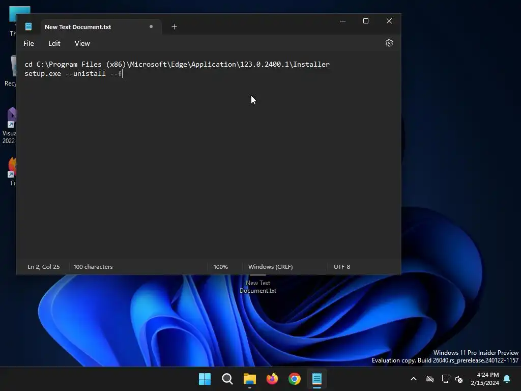
Task: Open File Explorer from the taskbar
Action: [249, 379]
